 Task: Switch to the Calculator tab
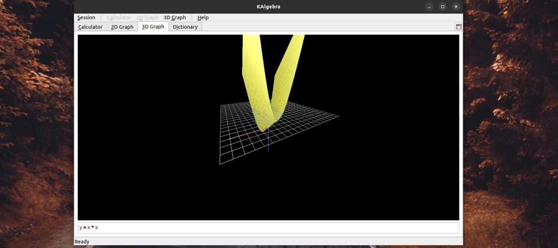(x=90, y=27)
